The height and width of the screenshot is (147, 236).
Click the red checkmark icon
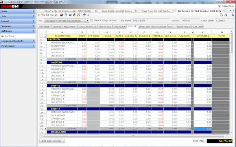click(88, 15)
